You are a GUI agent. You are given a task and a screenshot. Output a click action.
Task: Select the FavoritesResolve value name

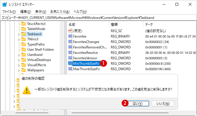(x=85, y=52)
